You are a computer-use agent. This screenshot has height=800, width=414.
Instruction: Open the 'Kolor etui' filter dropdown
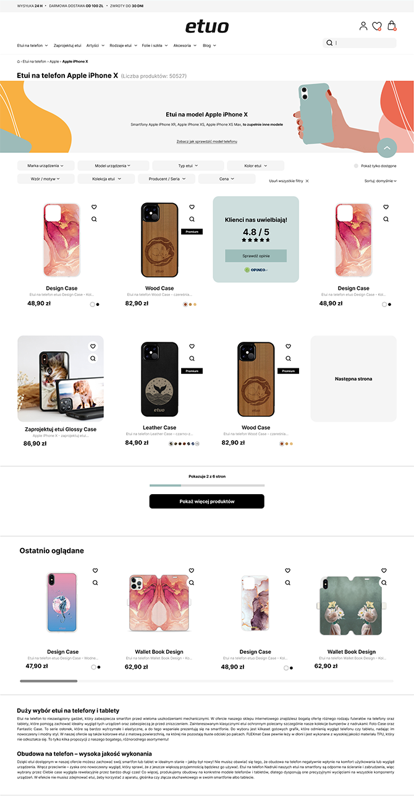pos(256,166)
